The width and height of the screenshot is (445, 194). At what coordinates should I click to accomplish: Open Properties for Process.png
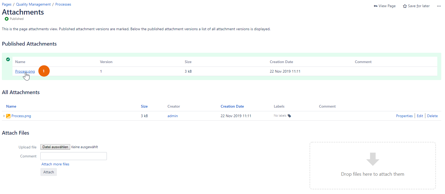pos(404,116)
